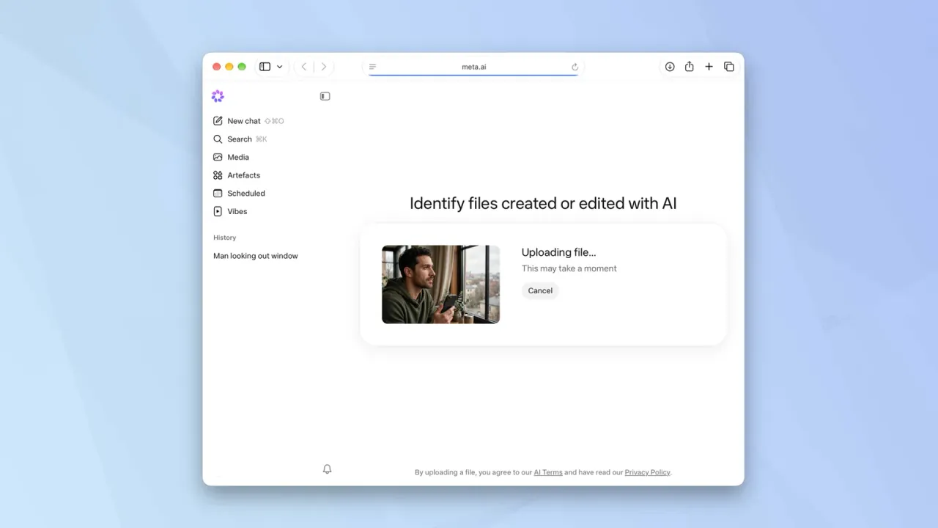This screenshot has height=528, width=938.
Task: Go forward with the browser forward arrow
Action: coord(324,67)
